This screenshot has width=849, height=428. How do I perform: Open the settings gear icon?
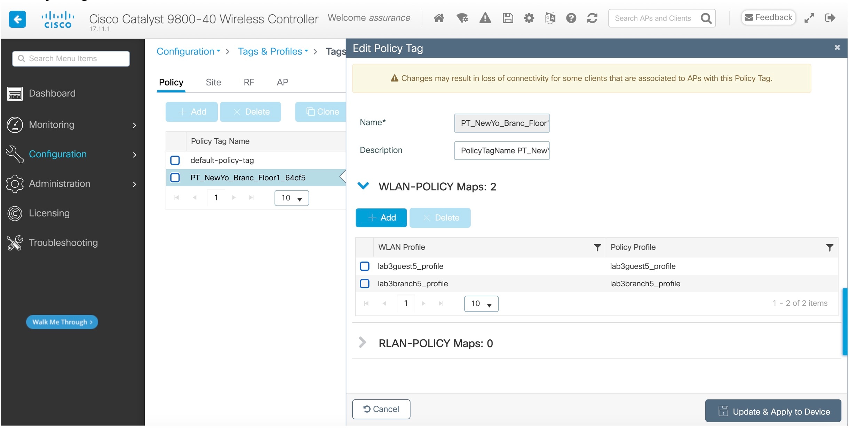point(529,18)
